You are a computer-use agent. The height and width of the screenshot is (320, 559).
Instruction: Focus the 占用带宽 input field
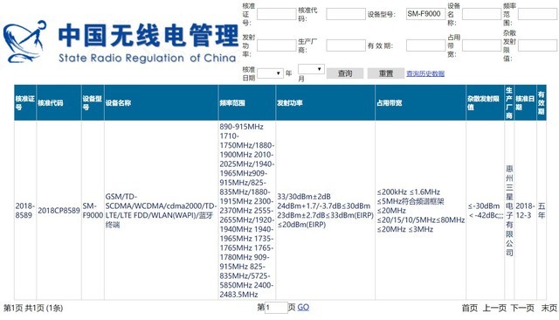[481, 45]
